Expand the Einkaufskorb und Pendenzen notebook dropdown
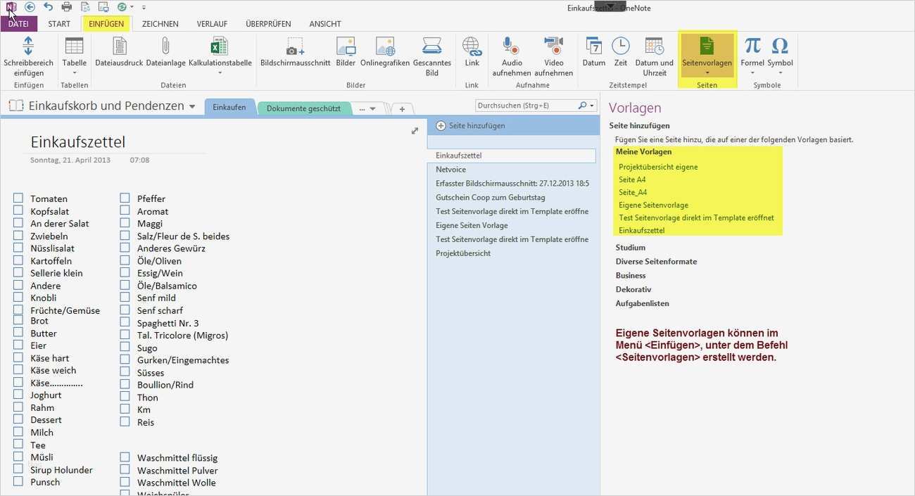Viewport: 915px width, 496px height. (x=193, y=106)
